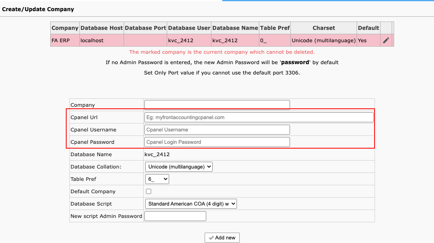Enable the Default Company checkbox
The image size is (434, 243).
coord(149,192)
